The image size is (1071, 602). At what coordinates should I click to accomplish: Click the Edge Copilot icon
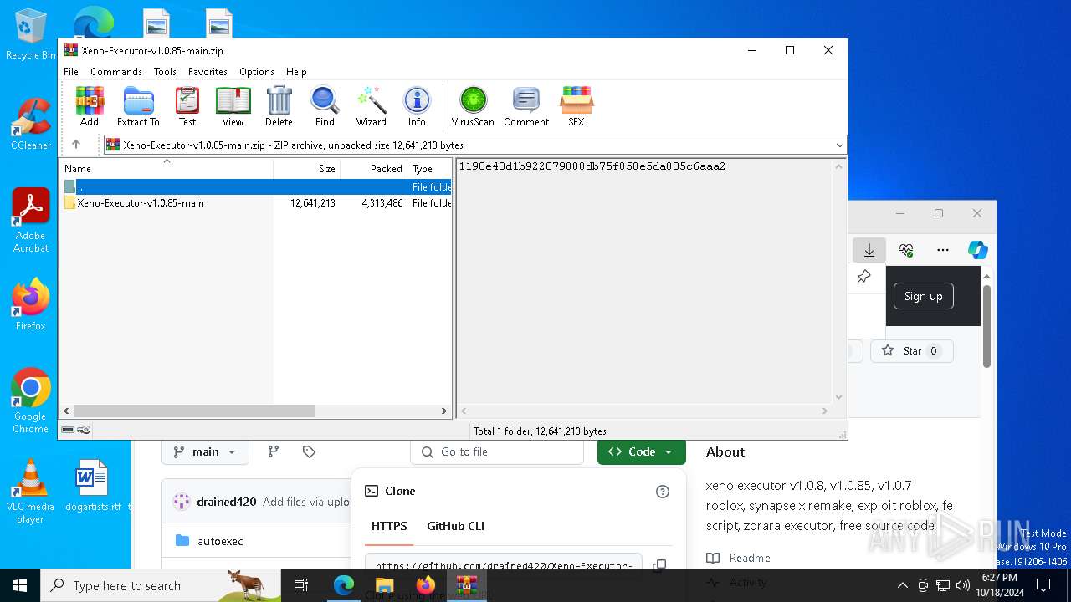pos(977,250)
